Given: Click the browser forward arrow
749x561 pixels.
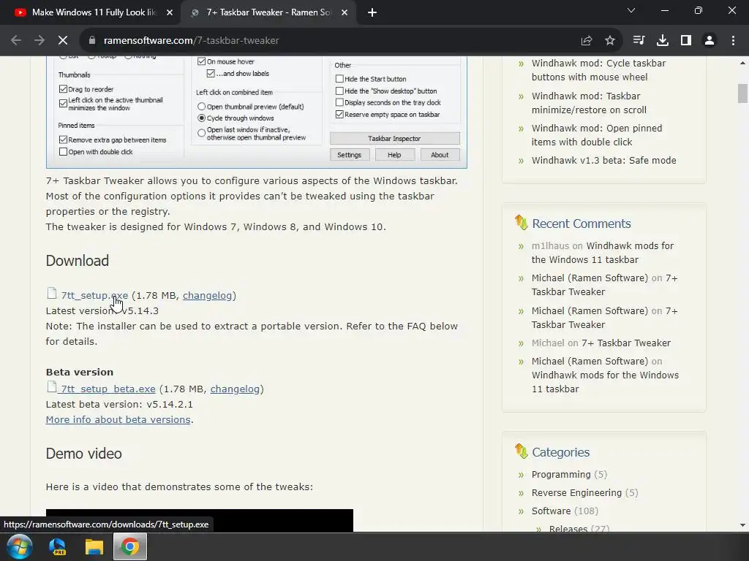Looking at the screenshot, I should pos(39,41).
